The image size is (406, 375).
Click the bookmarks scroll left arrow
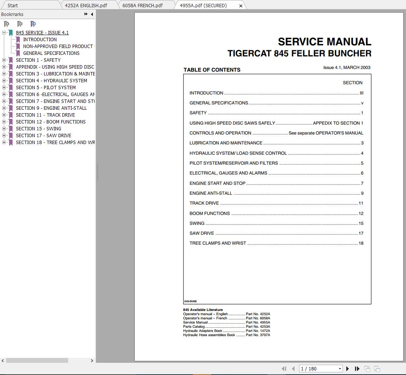[3, 361]
